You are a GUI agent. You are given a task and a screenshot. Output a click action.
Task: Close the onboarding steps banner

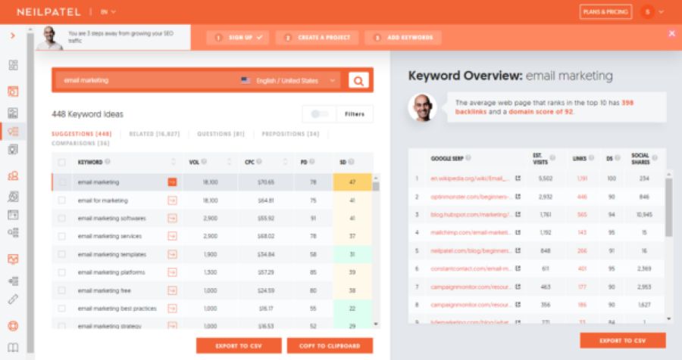(x=671, y=33)
